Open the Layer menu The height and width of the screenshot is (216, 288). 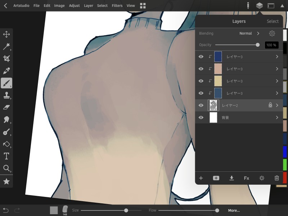click(88, 6)
